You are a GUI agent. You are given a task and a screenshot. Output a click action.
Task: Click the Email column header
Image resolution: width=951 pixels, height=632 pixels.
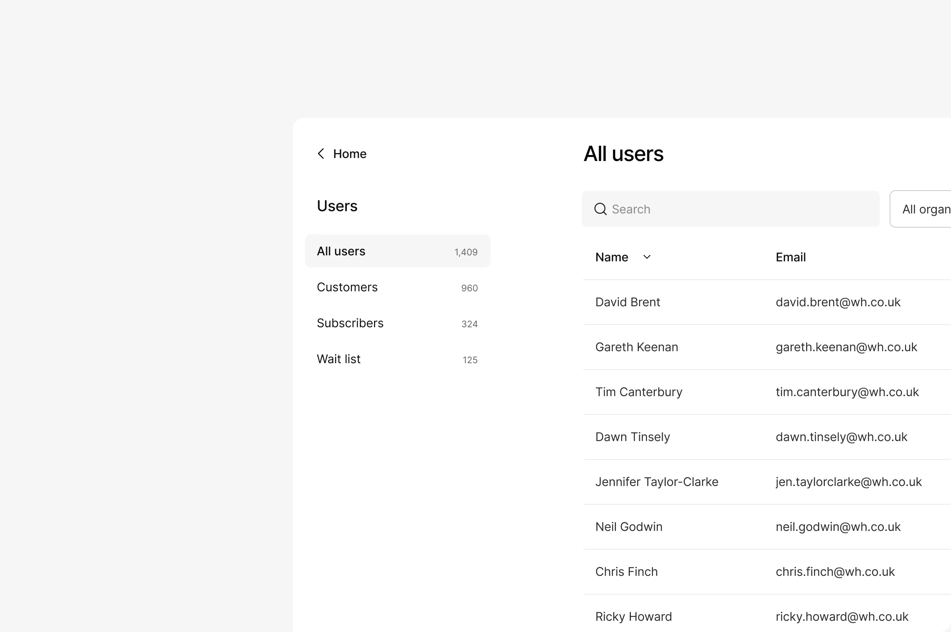pyautogui.click(x=790, y=257)
